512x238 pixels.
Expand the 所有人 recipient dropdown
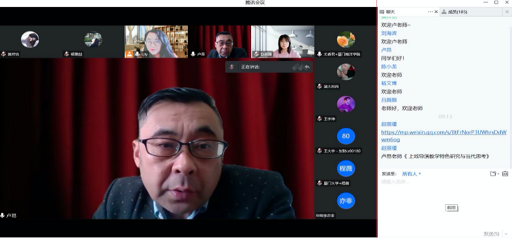click(x=411, y=173)
